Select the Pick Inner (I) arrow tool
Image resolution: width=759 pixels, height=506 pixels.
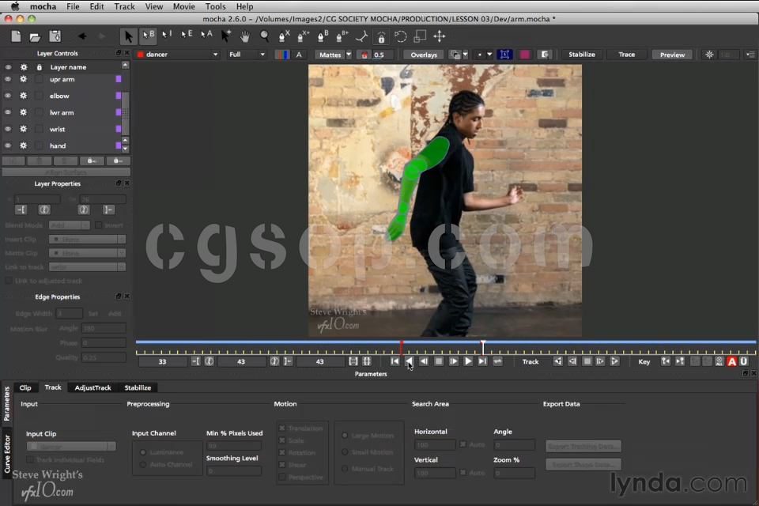(167, 35)
